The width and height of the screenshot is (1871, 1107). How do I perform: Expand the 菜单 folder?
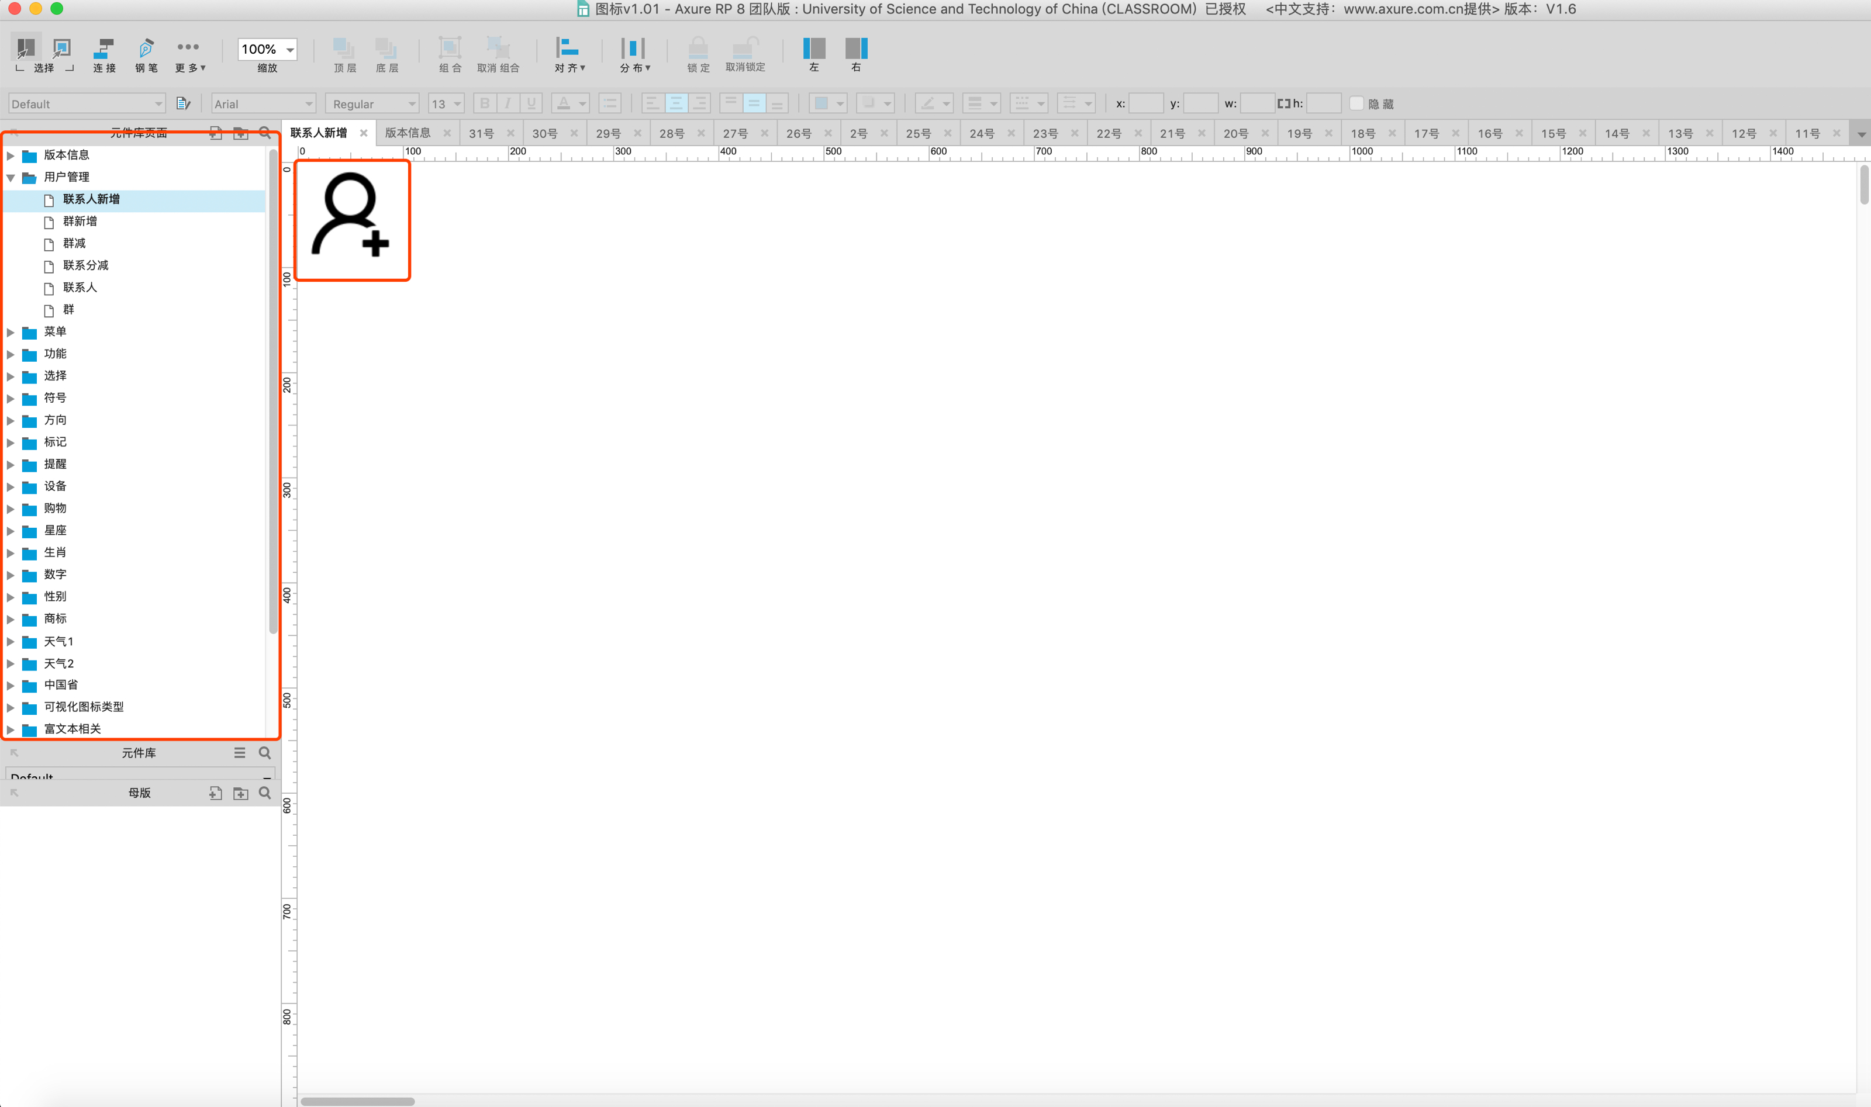tap(11, 332)
